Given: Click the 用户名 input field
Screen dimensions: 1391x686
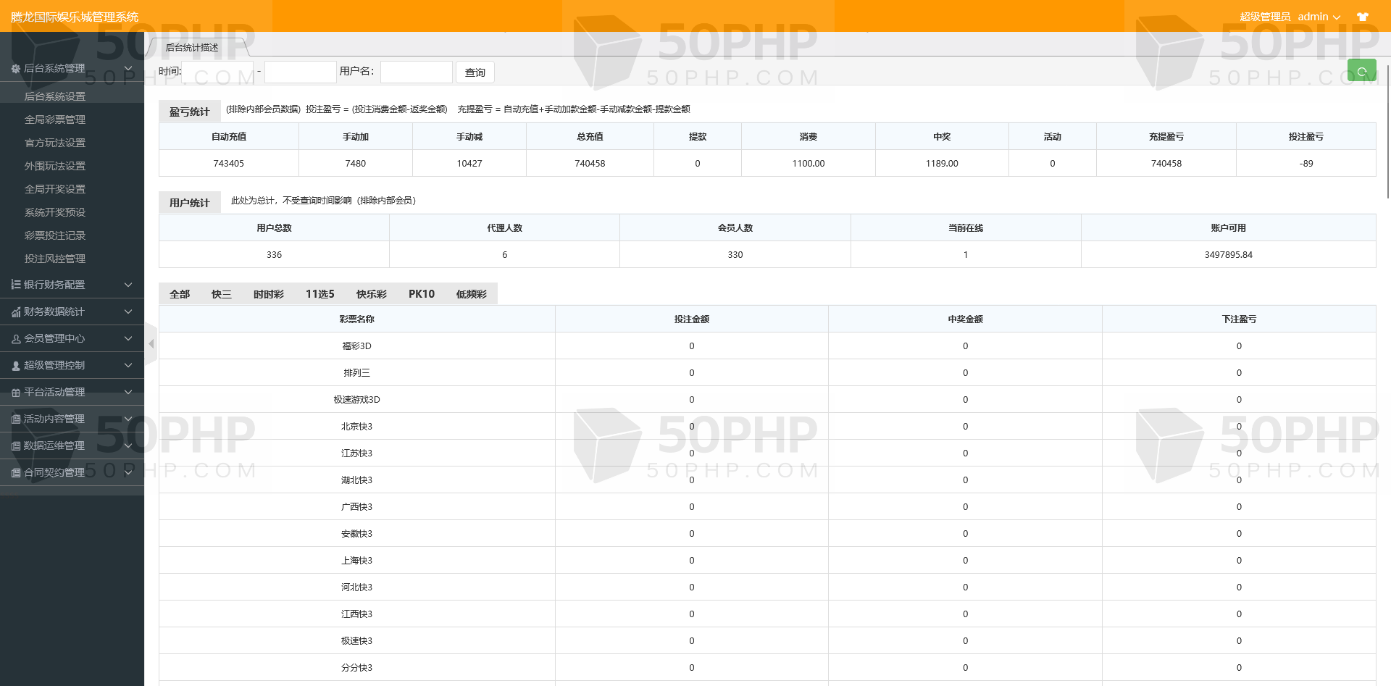Looking at the screenshot, I should tap(416, 72).
